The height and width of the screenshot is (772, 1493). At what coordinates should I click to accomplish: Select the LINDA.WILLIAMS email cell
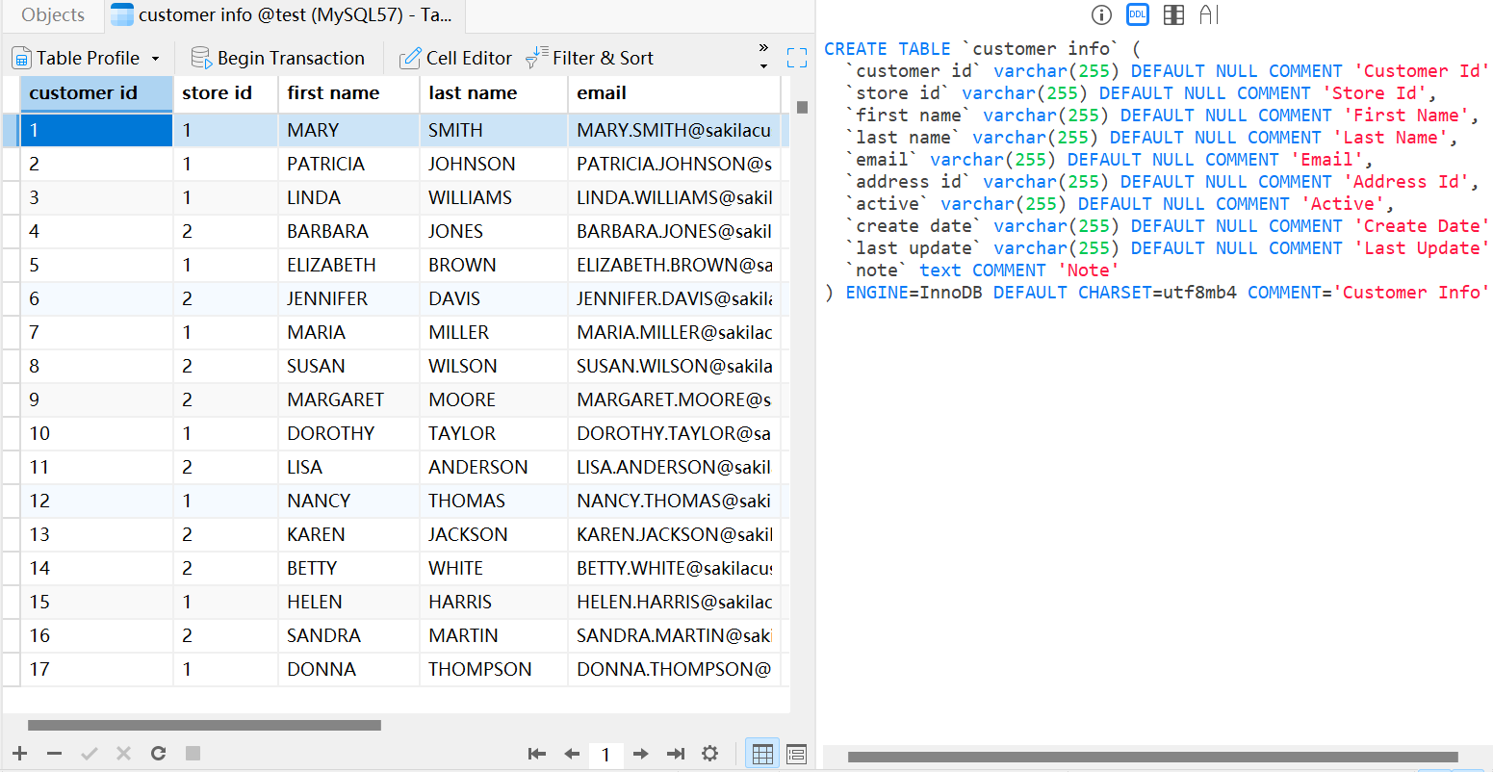pos(674,197)
